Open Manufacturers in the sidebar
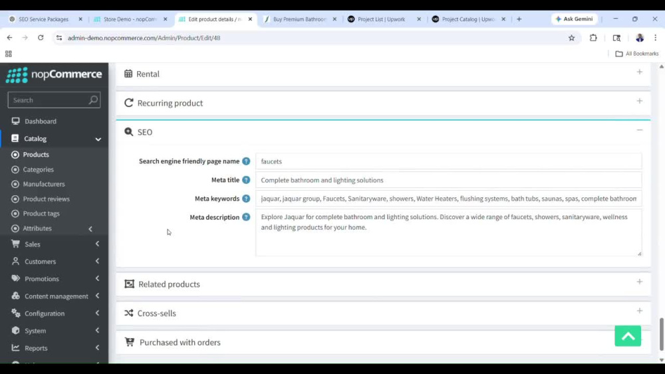This screenshot has width=665, height=374. 44,184
